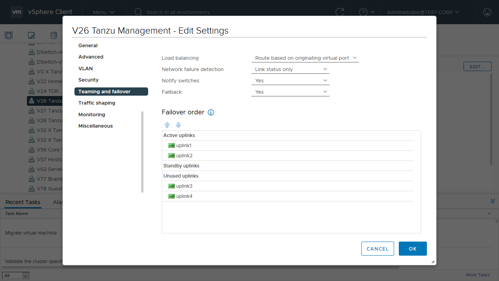Click V56 Core port group icon

click(x=32, y=150)
